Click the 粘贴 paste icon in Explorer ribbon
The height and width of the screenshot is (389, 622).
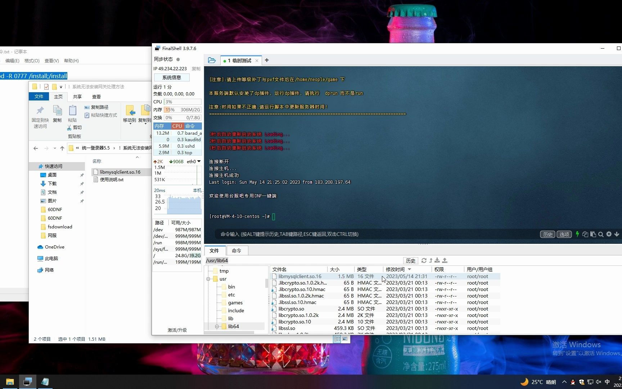coord(72,113)
